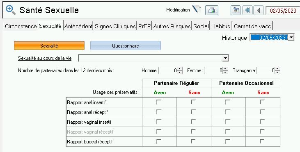Go to previous record with single-left arrow
The width and height of the screenshot is (300, 152).
click(x=259, y=10)
